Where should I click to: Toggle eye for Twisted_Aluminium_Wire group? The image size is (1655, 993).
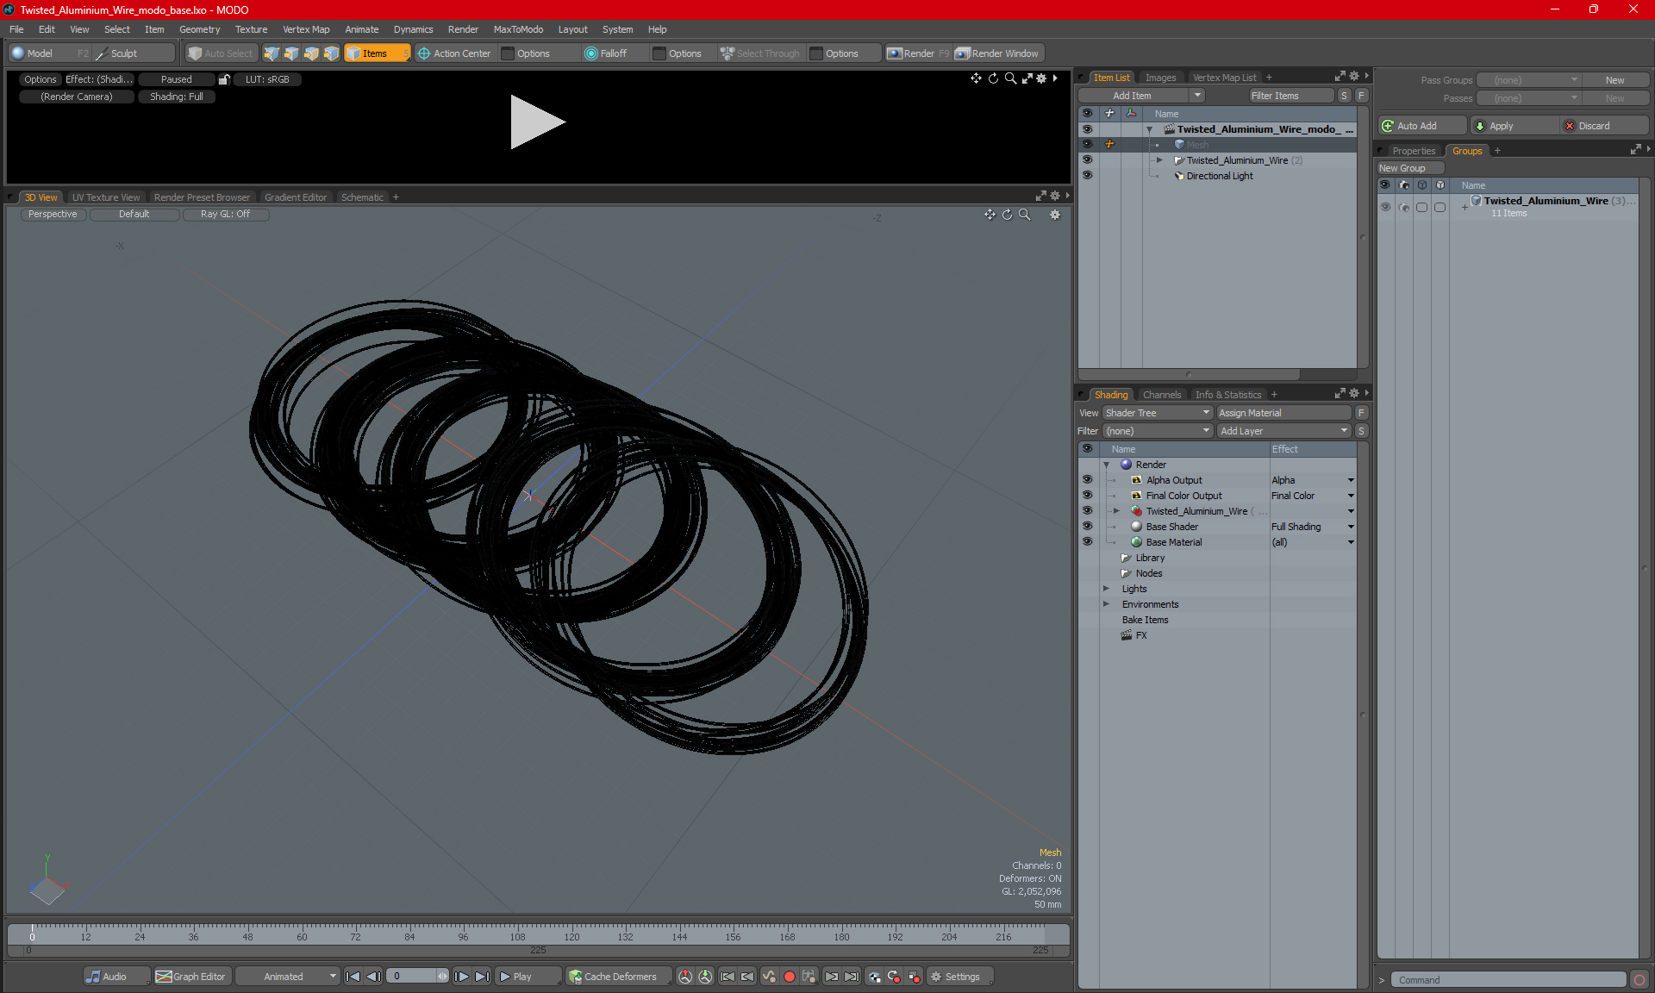coord(1385,207)
